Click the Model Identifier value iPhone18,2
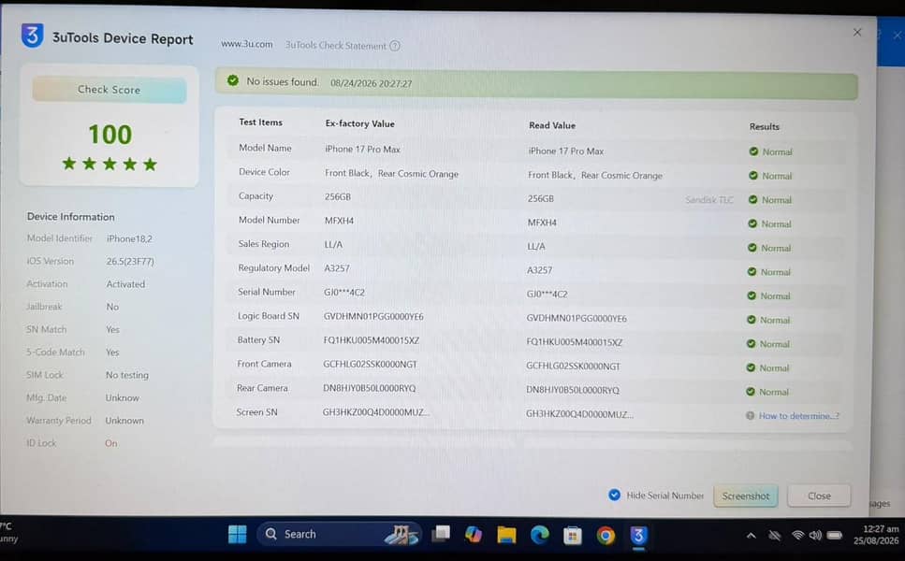Viewport: 905px width, 561px height. coord(129,238)
